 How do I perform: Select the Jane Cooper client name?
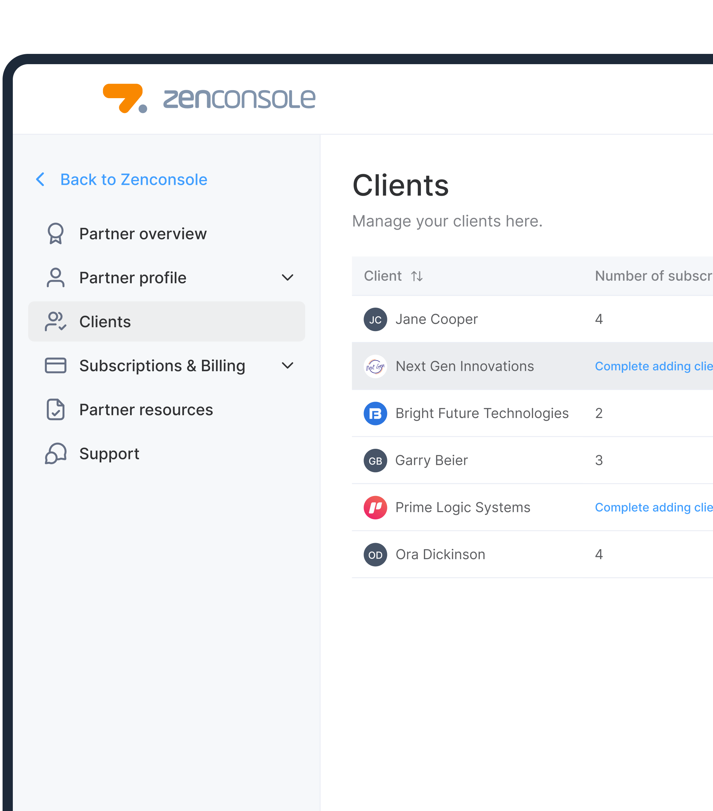click(x=437, y=320)
